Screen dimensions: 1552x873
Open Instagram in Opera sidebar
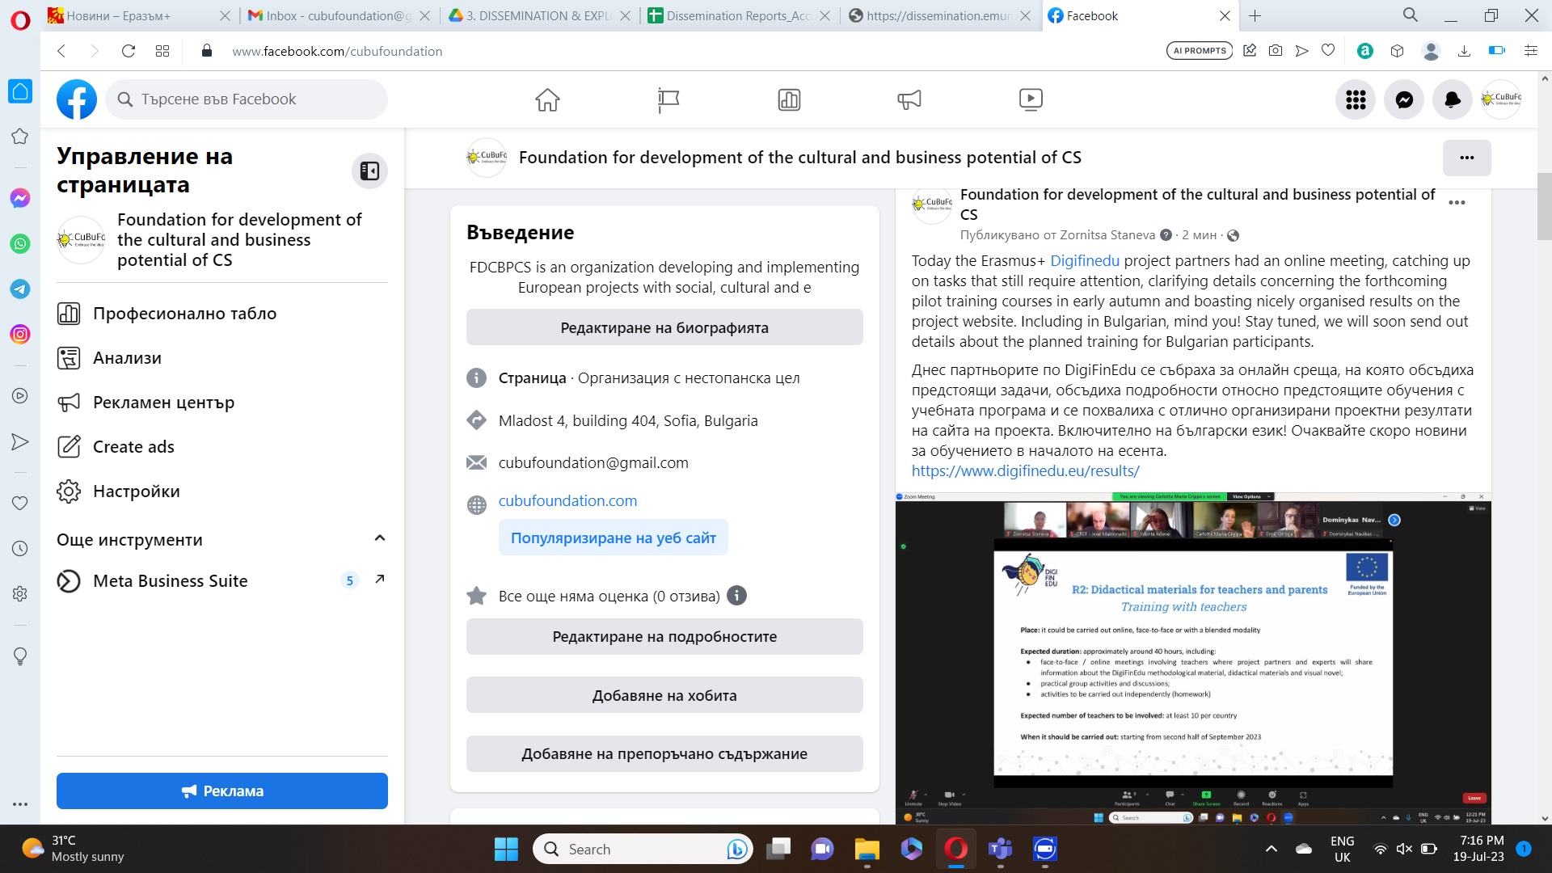(20, 334)
